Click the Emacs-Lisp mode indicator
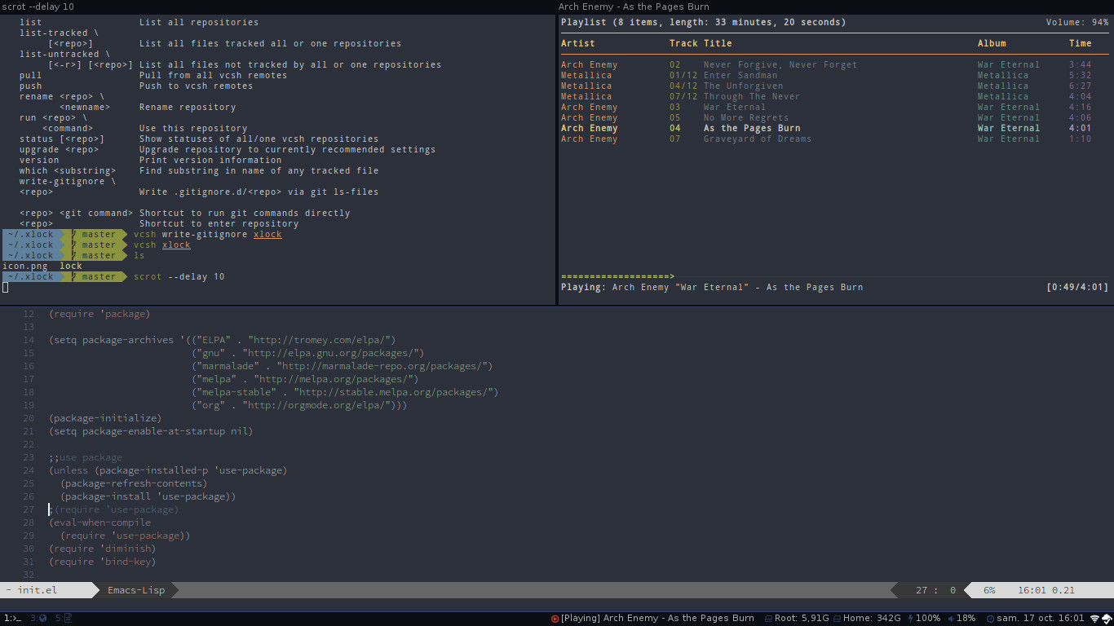This screenshot has height=626, width=1114. (x=136, y=590)
